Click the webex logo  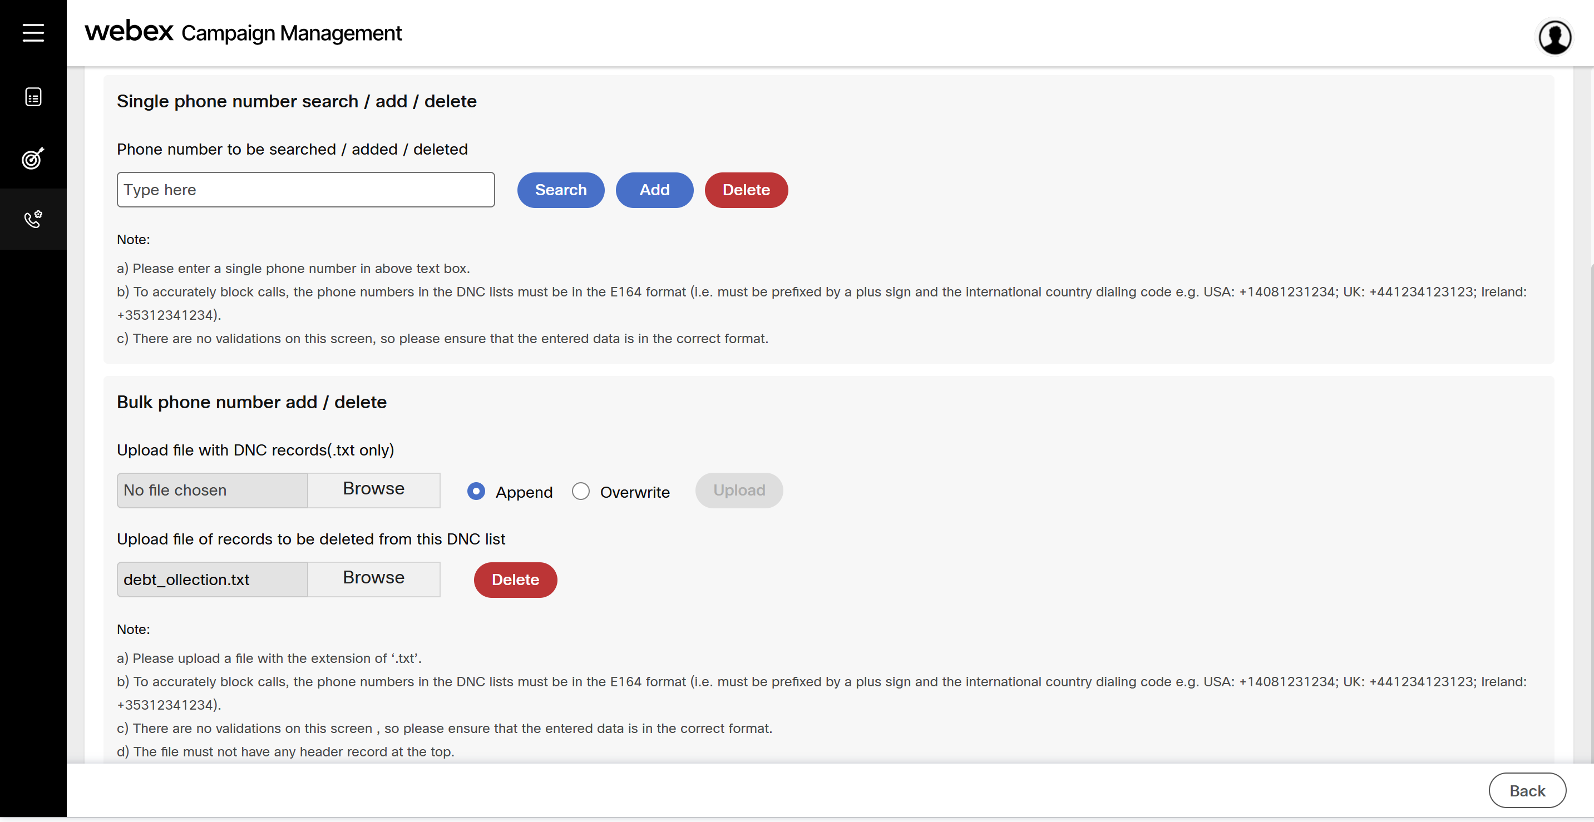(x=129, y=32)
